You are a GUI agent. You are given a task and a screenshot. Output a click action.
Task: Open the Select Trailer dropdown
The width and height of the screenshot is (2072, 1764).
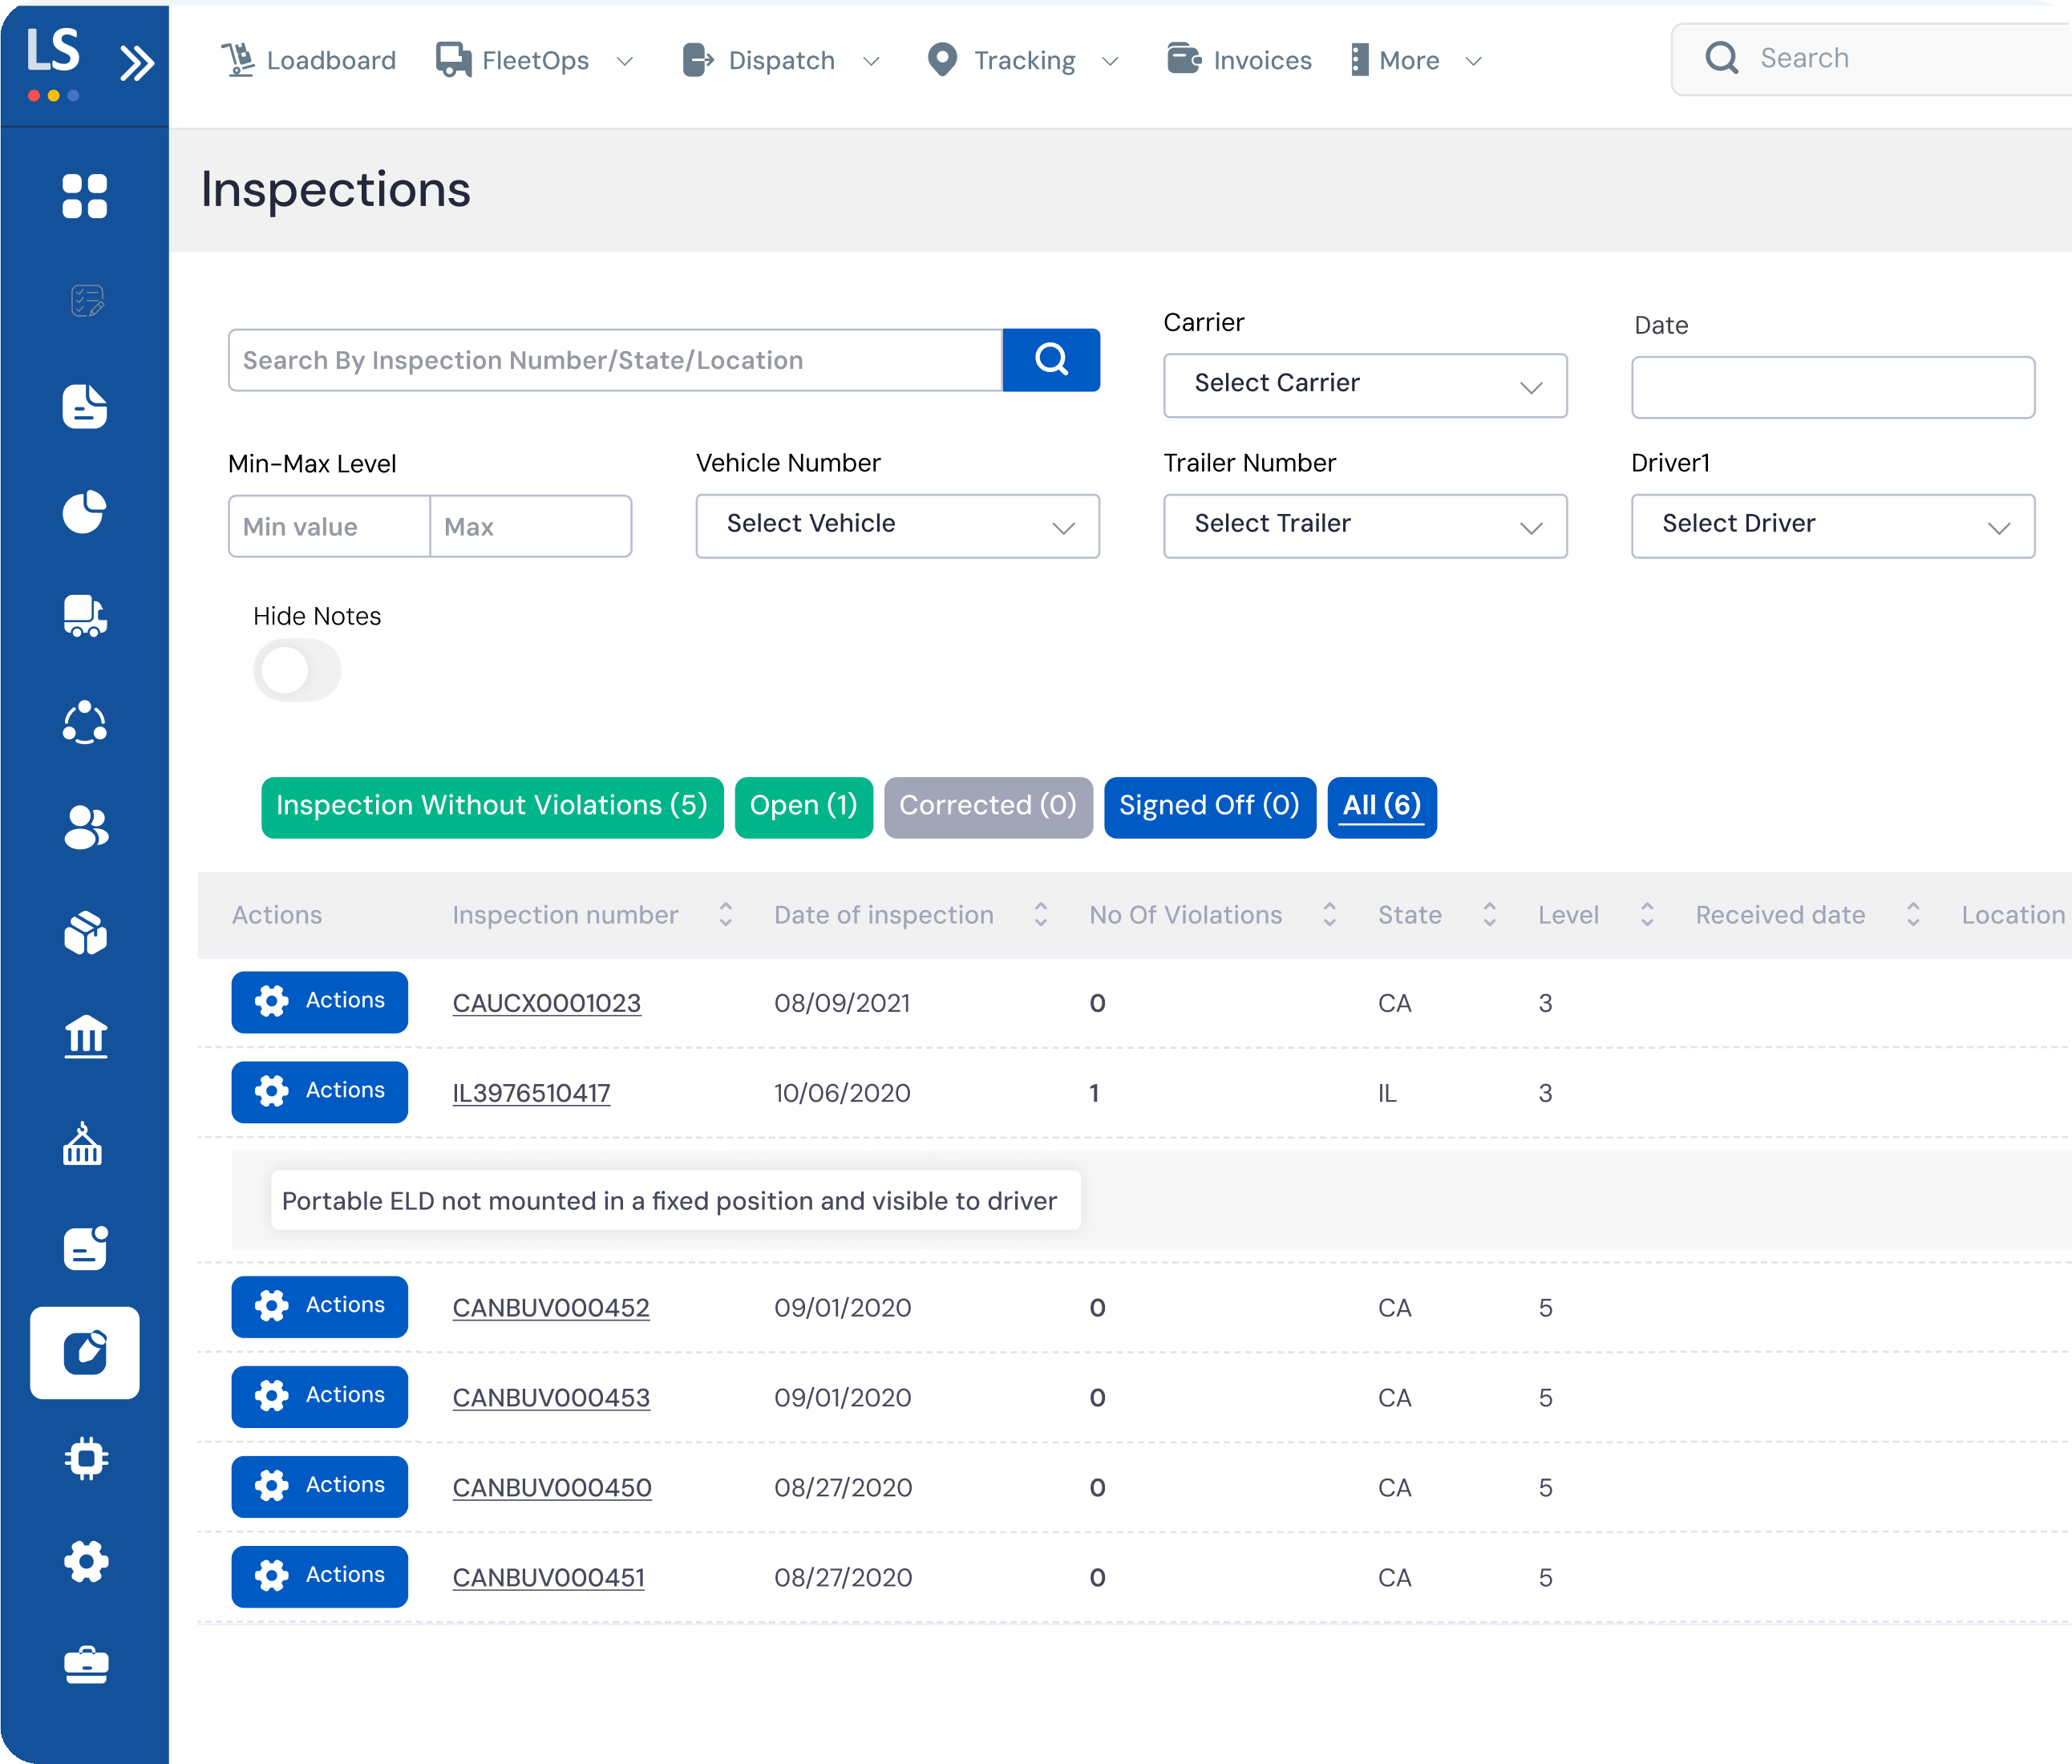coord(1365,526)
